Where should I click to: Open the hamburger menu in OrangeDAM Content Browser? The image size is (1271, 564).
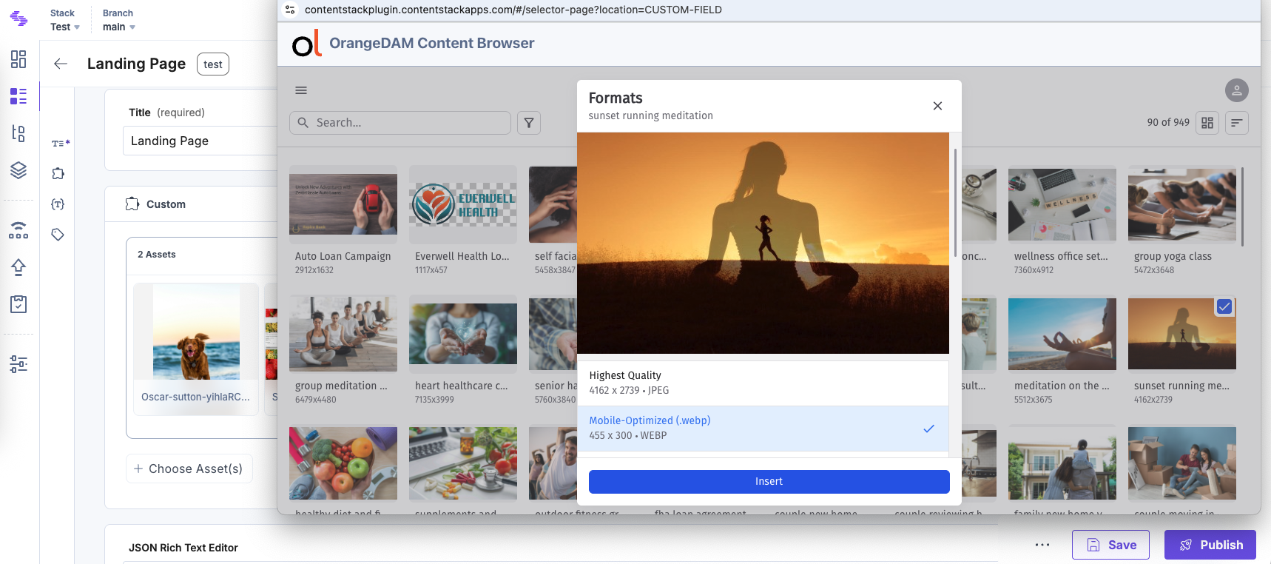point(301,90)
